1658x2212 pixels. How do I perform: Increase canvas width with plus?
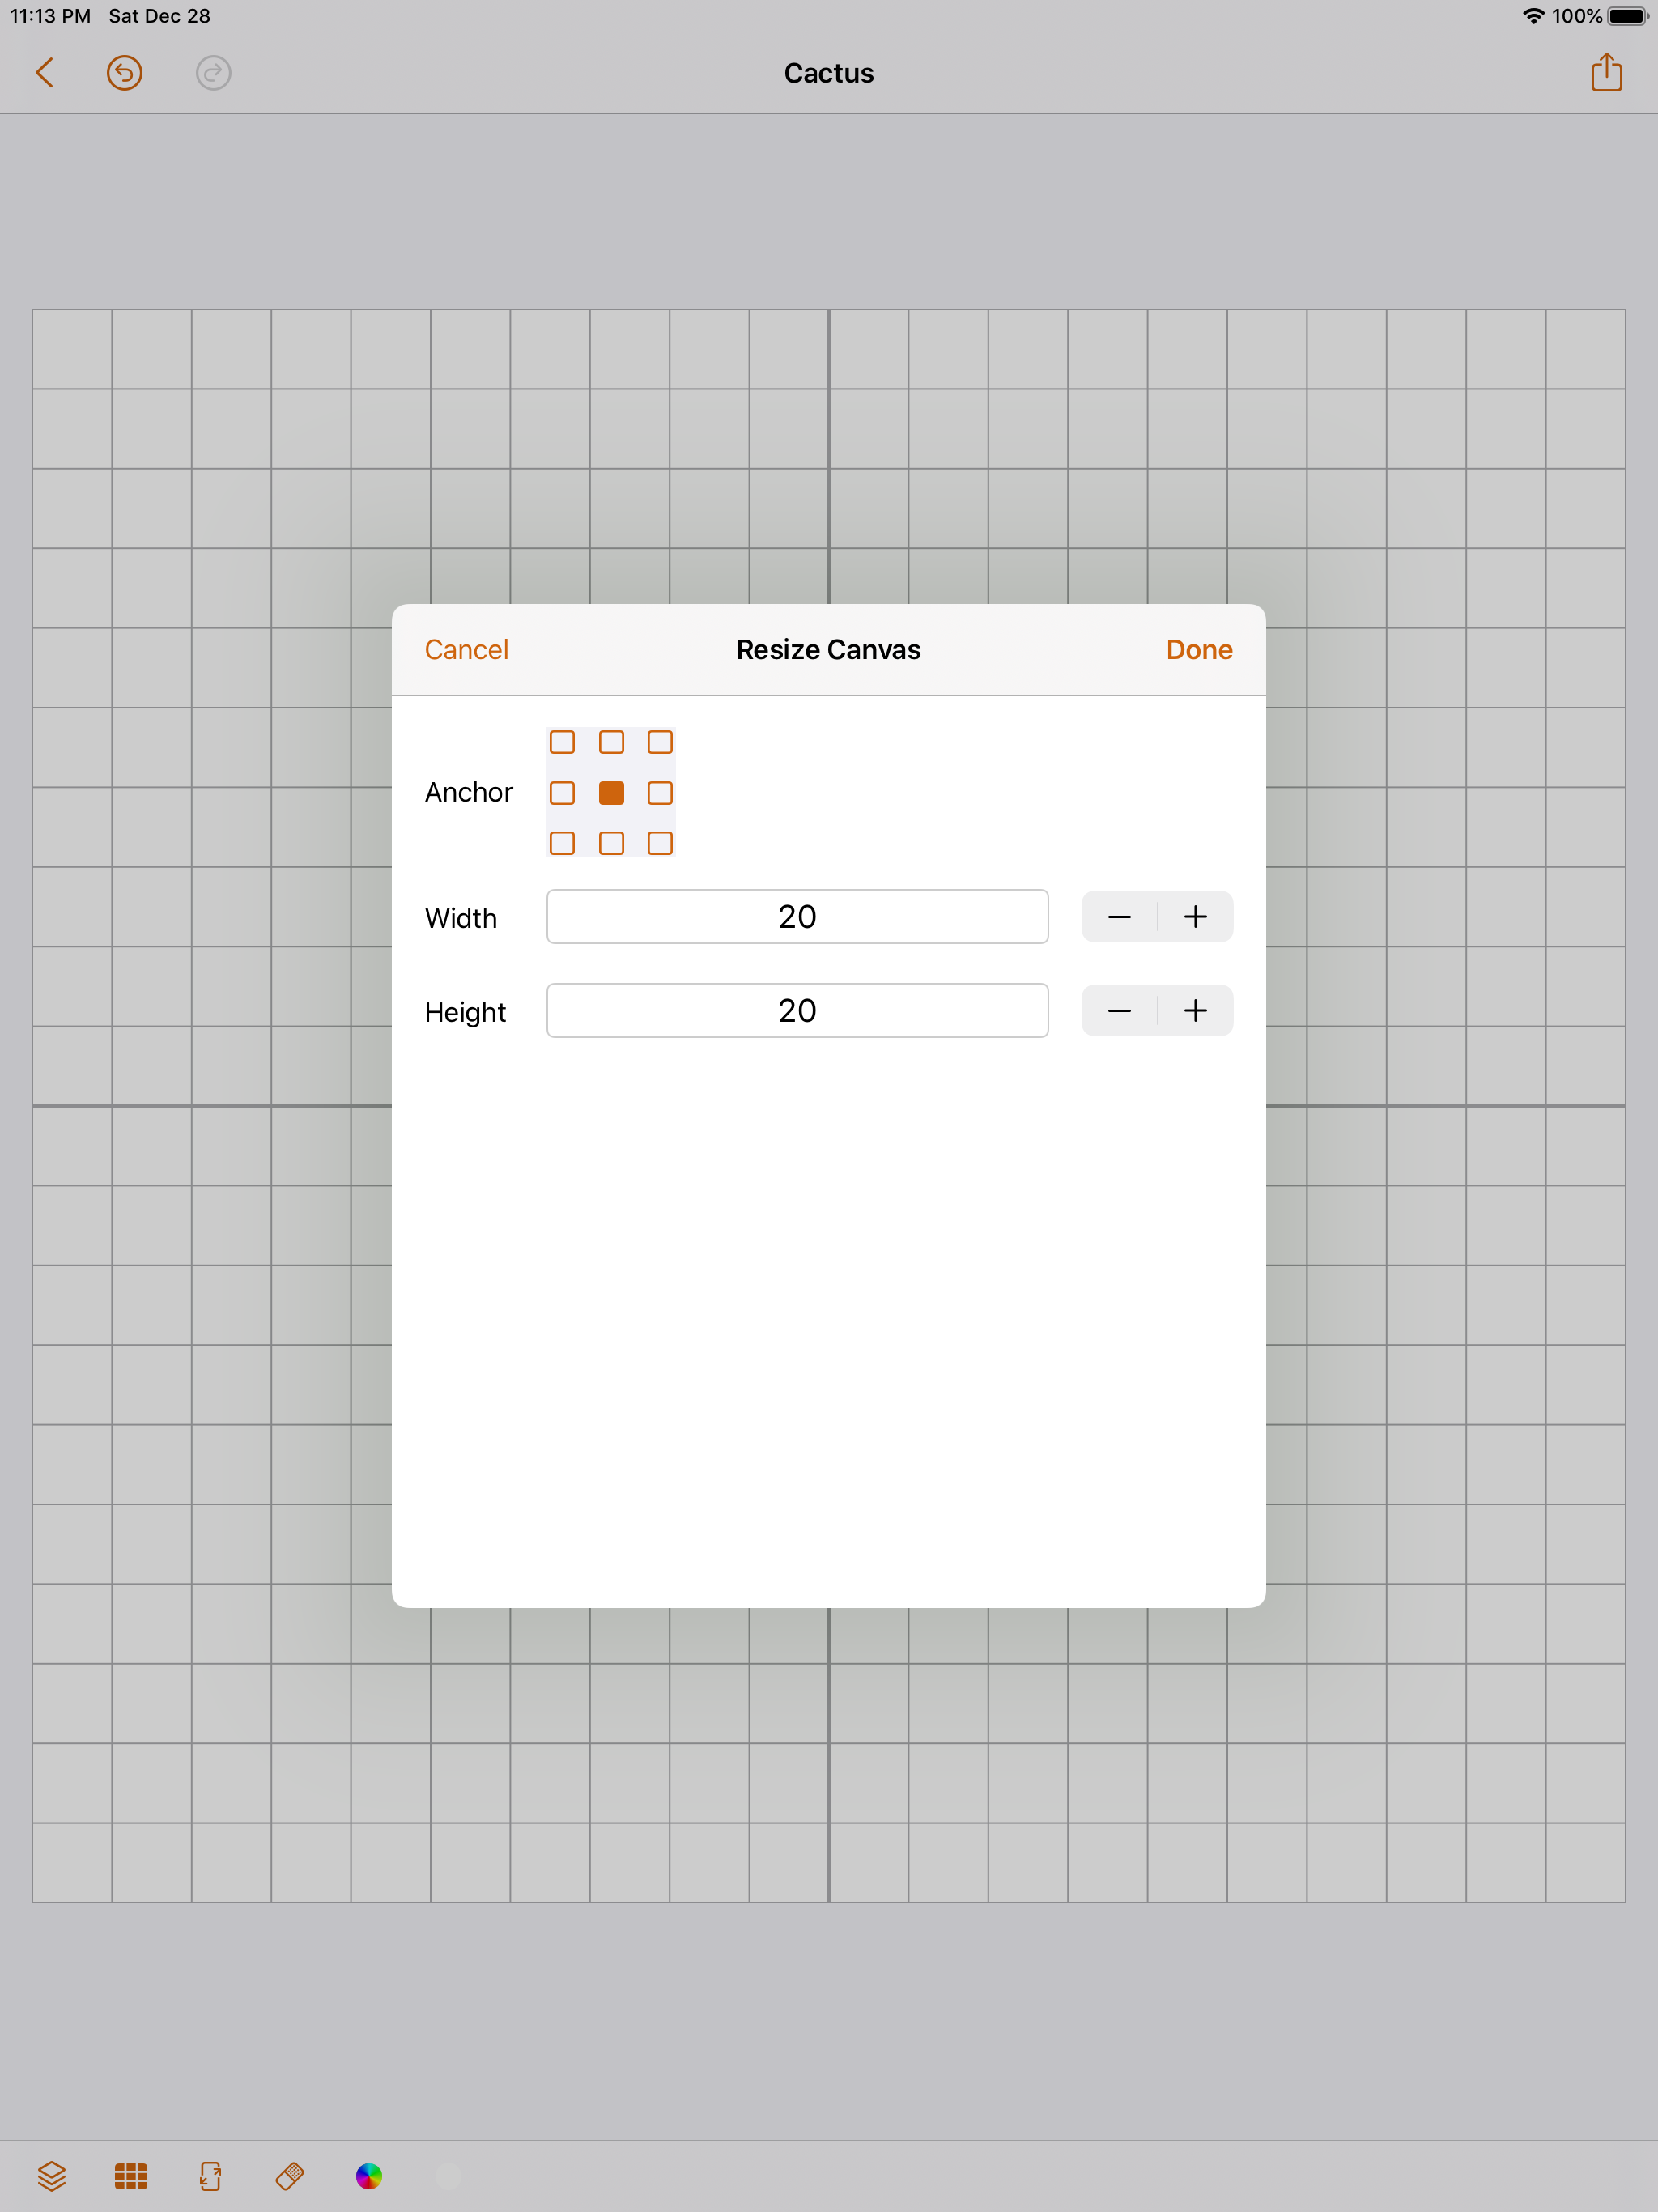(1195, 917)
